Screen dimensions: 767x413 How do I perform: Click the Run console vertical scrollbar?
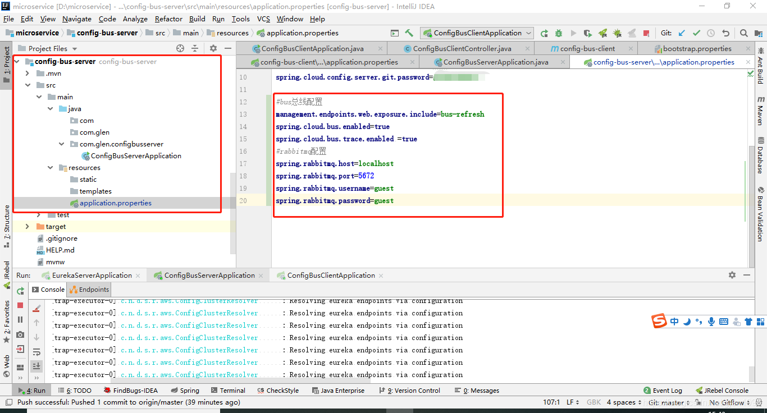click(x=752, y=374)
